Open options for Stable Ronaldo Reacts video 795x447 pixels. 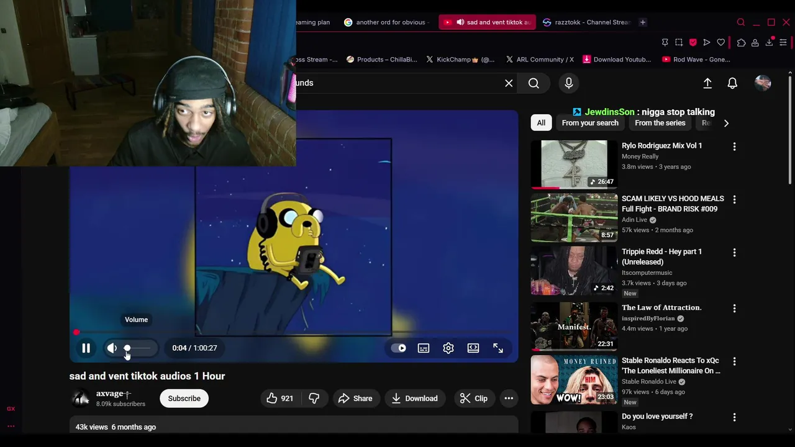[734, 361]
